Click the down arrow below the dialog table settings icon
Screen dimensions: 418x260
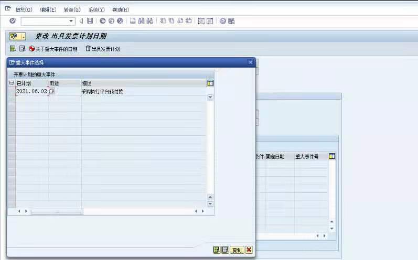click(210, 97)
